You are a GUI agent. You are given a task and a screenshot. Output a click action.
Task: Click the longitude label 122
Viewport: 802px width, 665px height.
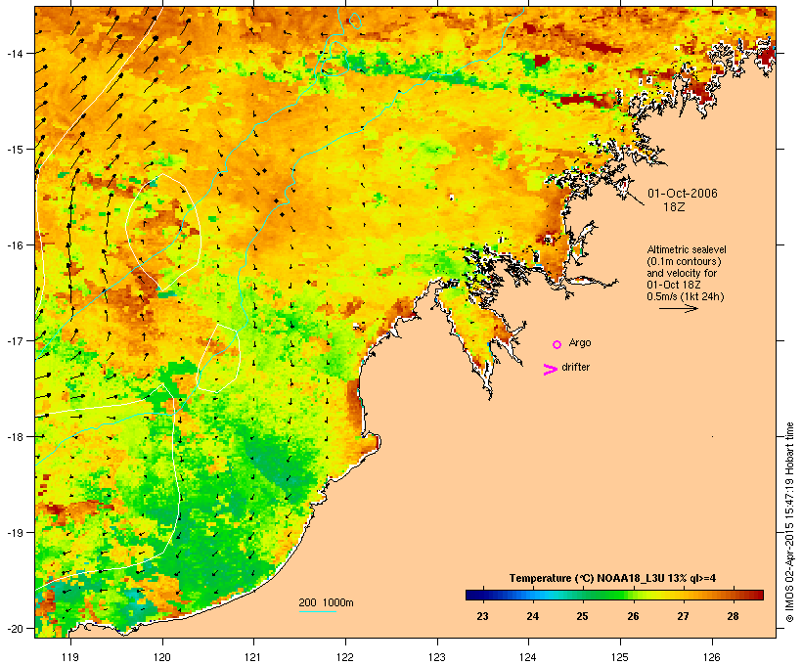coord(345,657)
